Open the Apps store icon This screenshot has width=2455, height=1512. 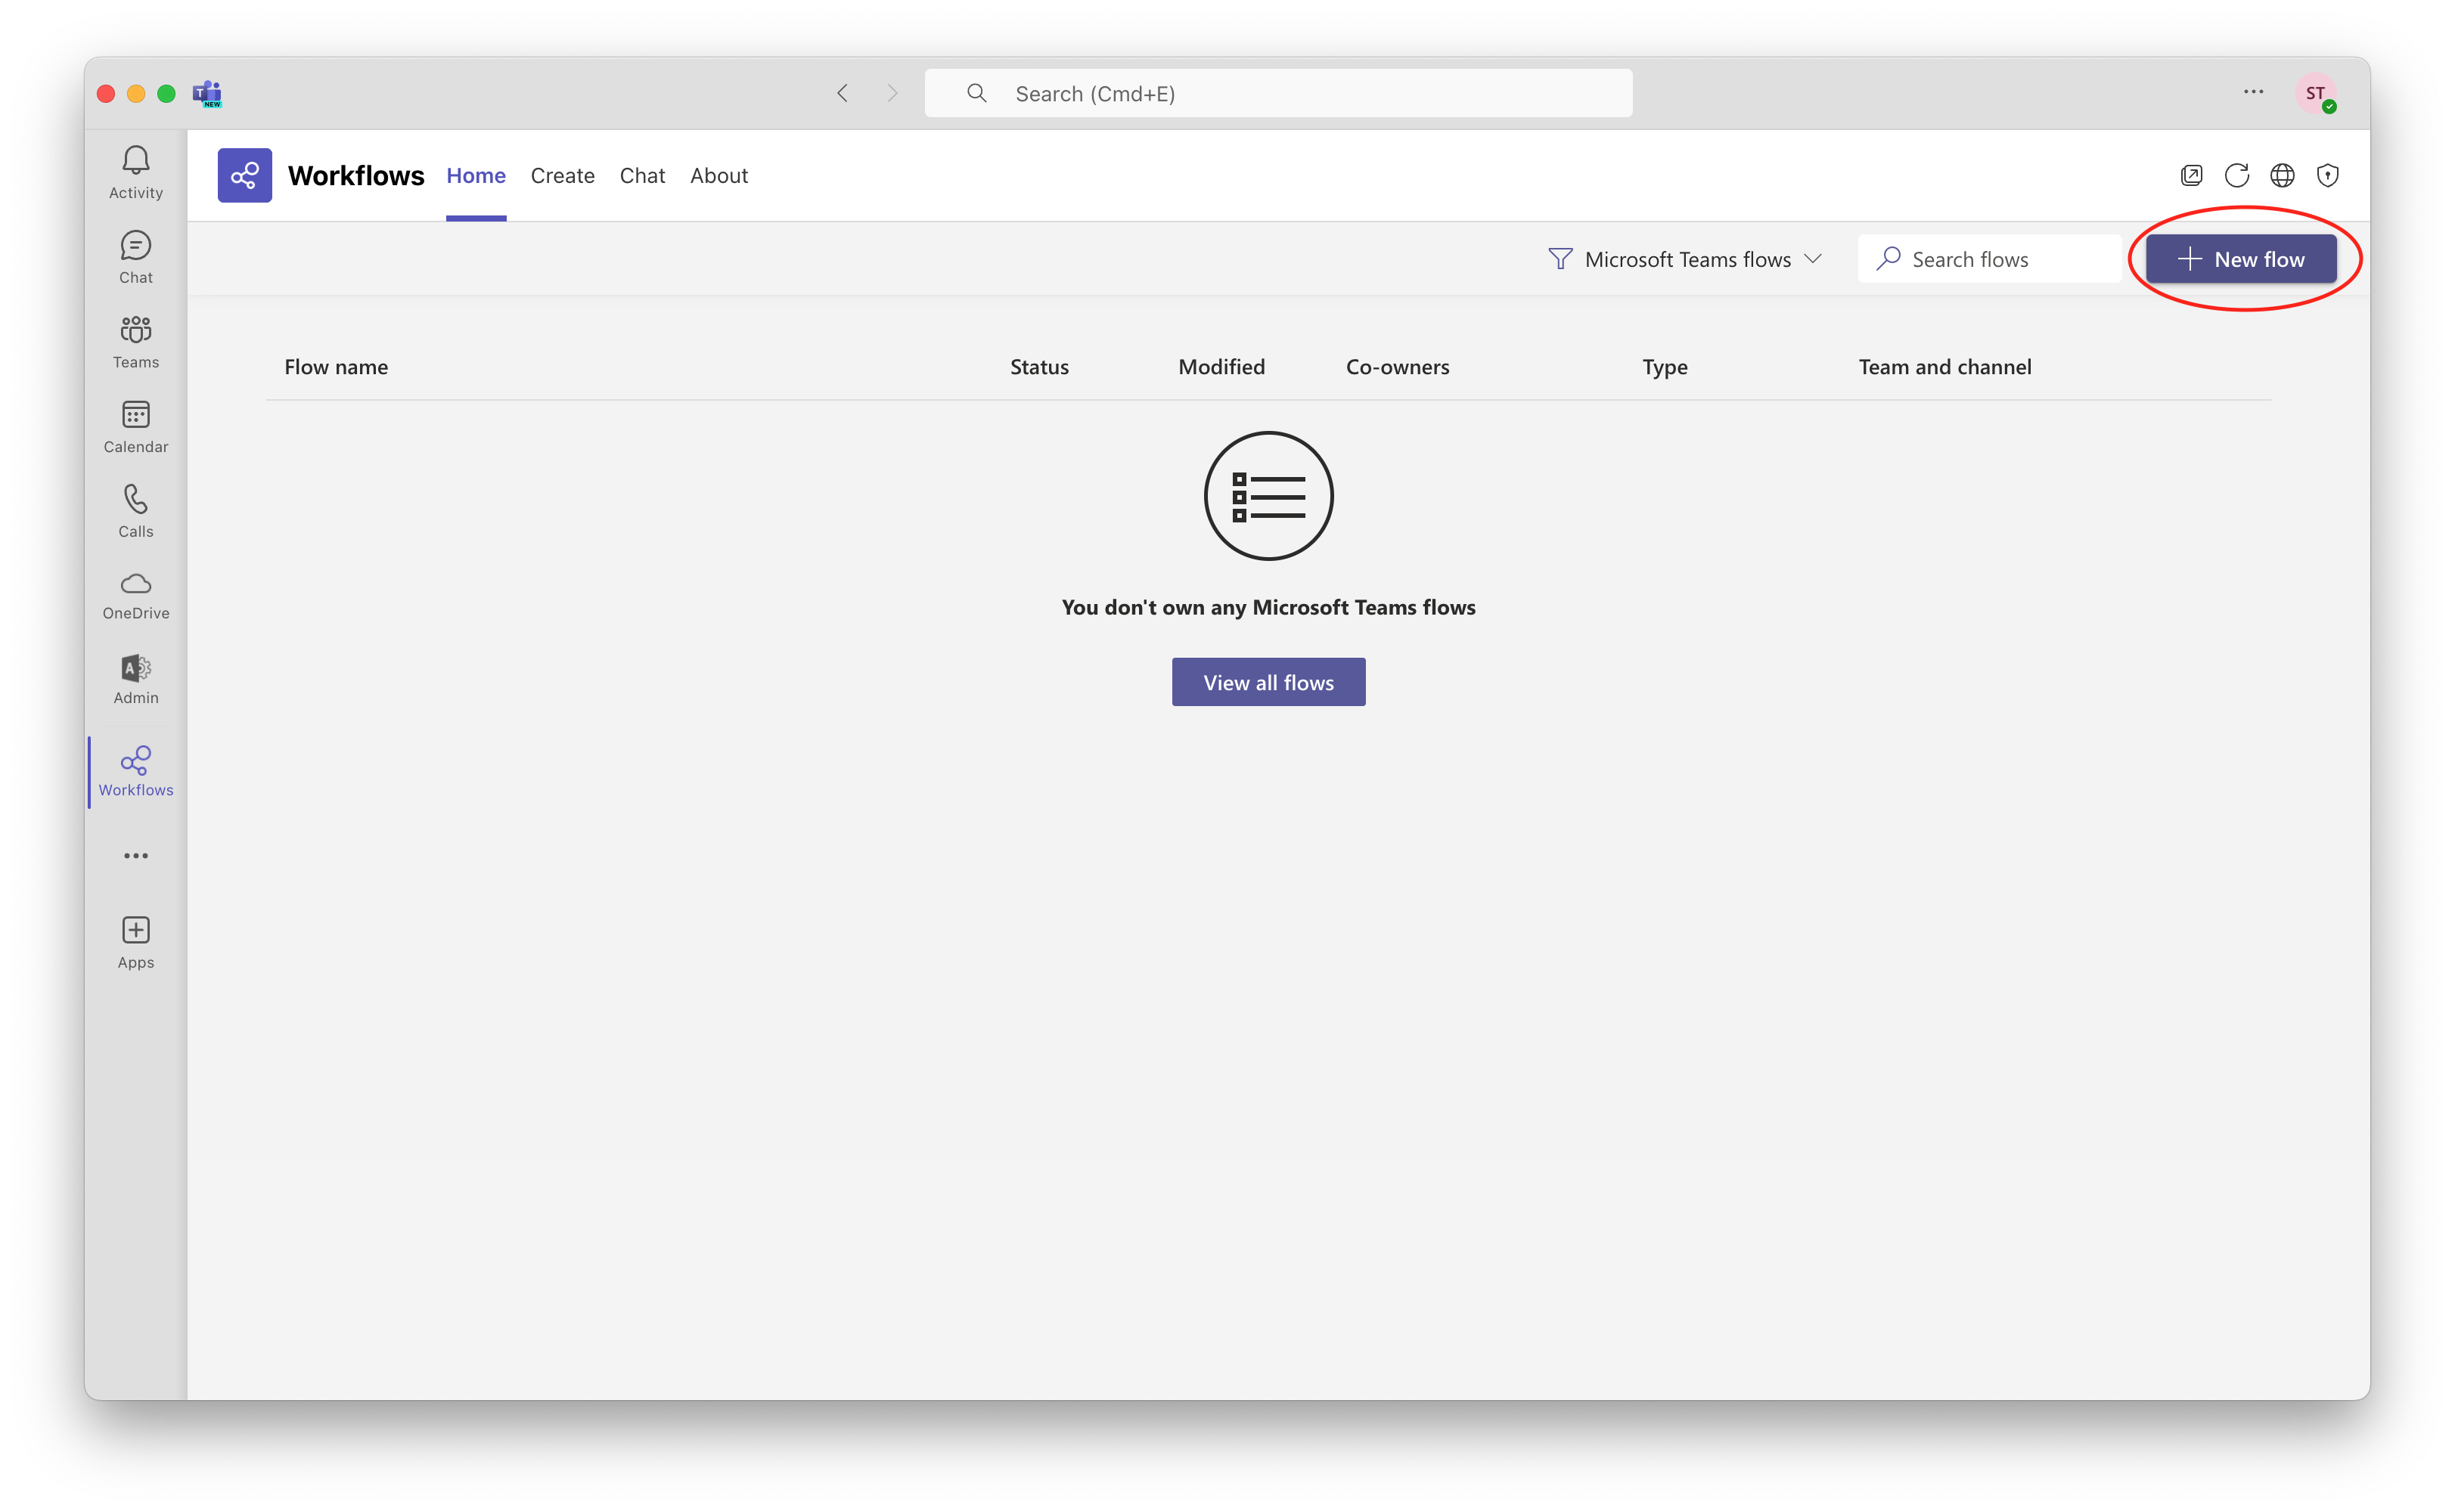click(135, 938)
